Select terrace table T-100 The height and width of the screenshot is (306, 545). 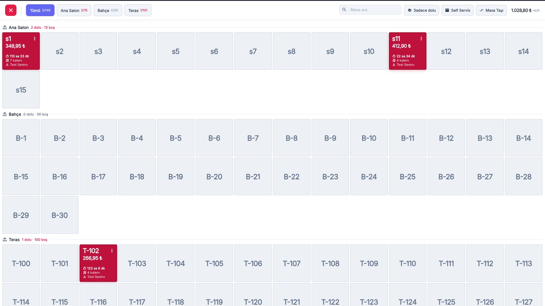coord(21,263)
